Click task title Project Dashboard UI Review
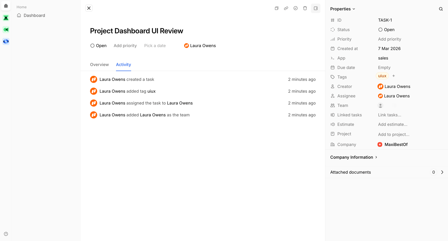The width and height of the screenshot is (448, 241). pos(136,31)
